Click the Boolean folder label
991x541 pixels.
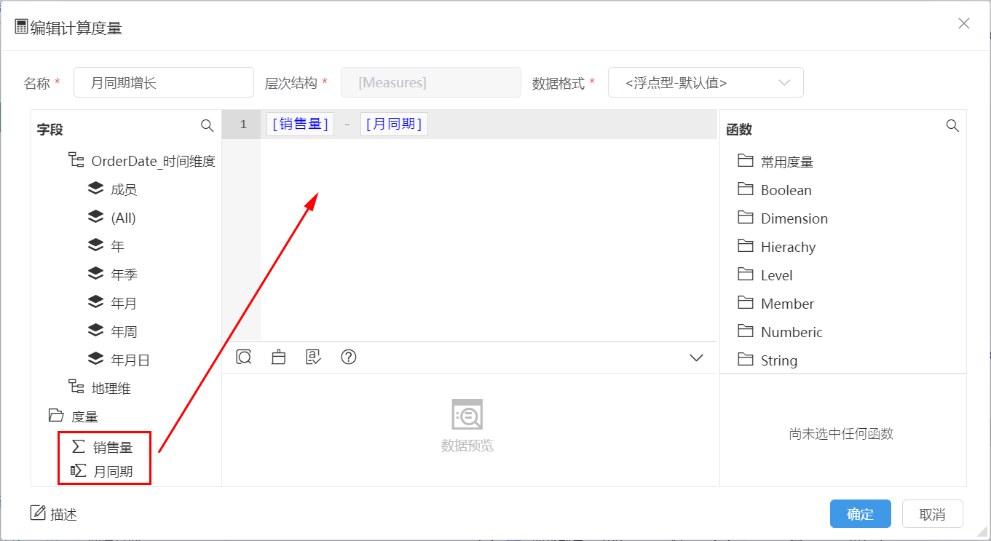coord(786,190)
